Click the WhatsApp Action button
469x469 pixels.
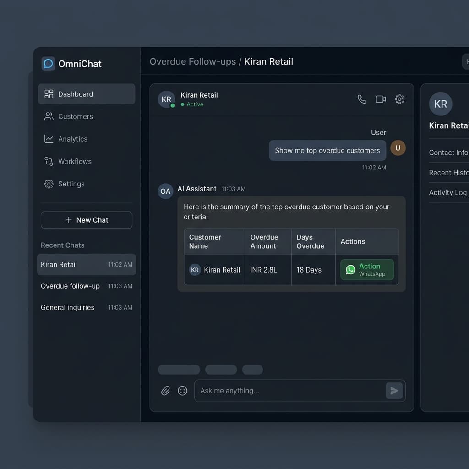tap(367, 270)
